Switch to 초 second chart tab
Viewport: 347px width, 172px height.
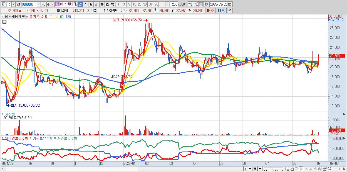coord(107,4)
